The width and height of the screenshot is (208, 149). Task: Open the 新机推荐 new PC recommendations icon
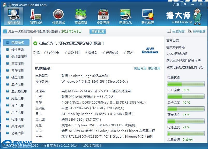[x=147, y=16]
